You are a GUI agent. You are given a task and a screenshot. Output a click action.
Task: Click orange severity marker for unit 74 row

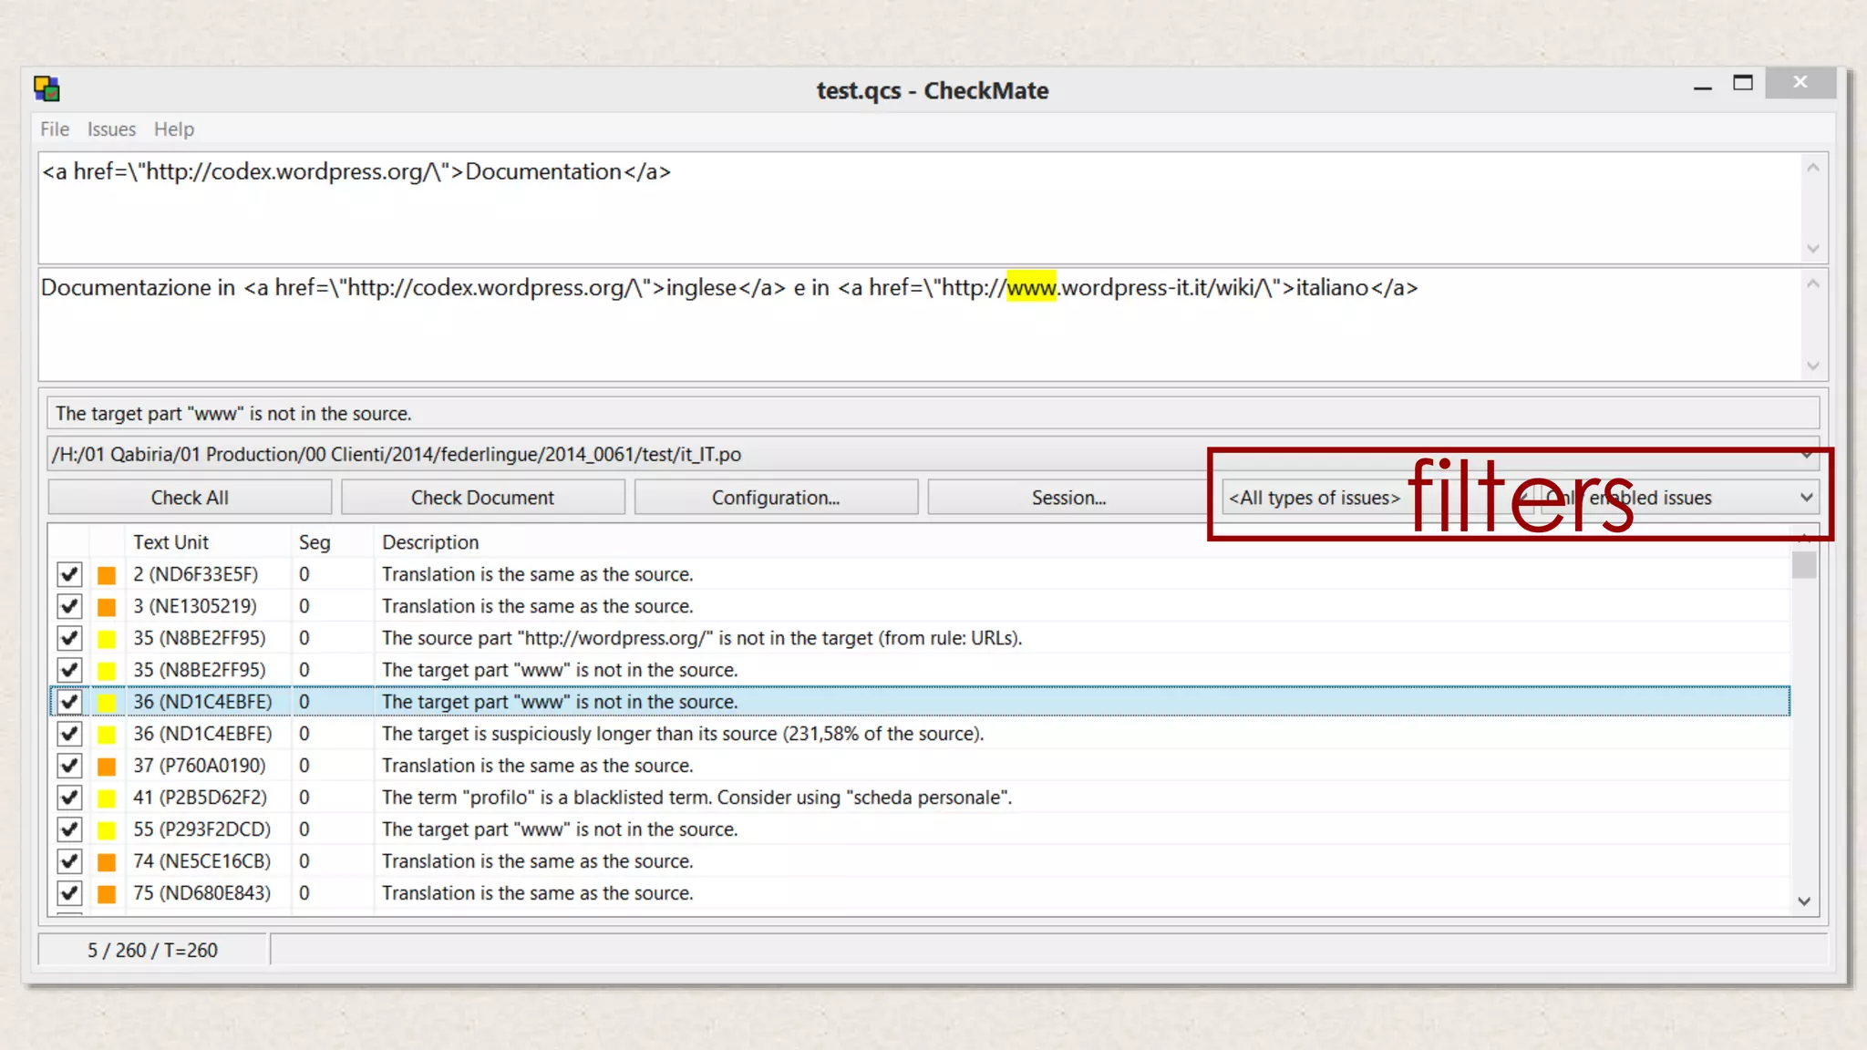click(107, 862)
